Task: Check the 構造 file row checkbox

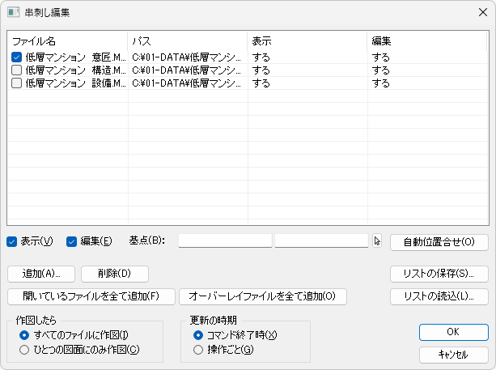Action: (x=16, y=70)
